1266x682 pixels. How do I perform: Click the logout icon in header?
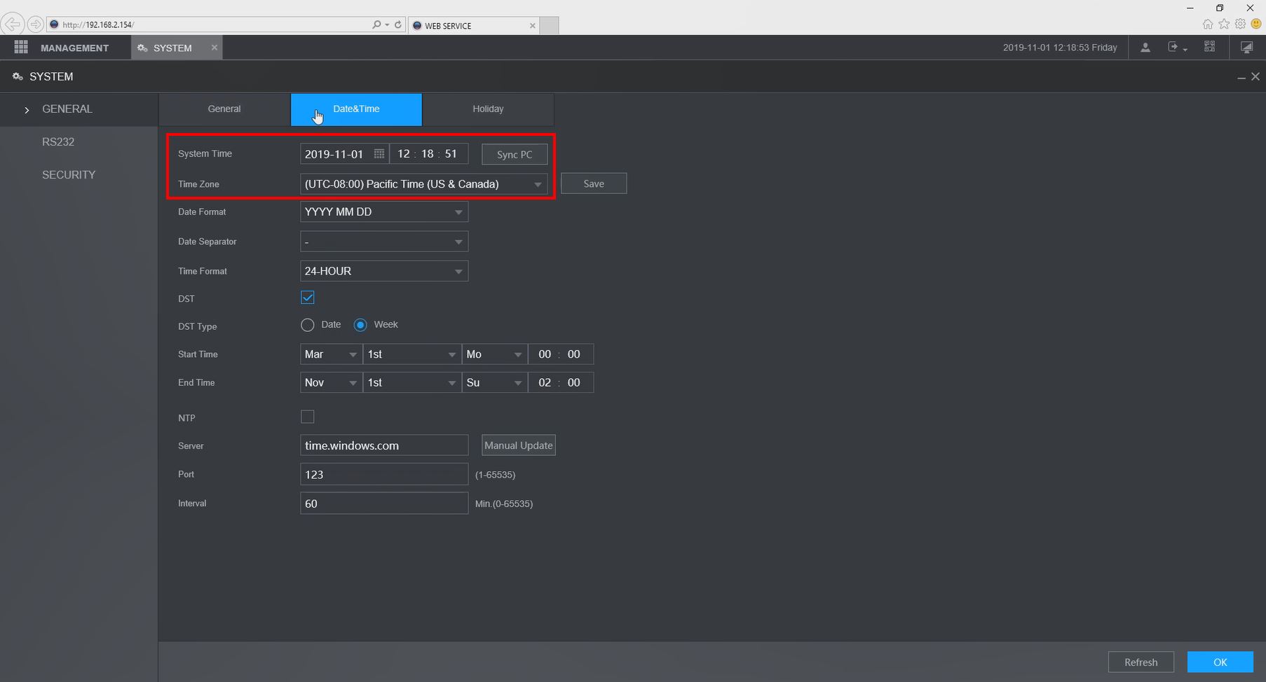coord(1175,48)
